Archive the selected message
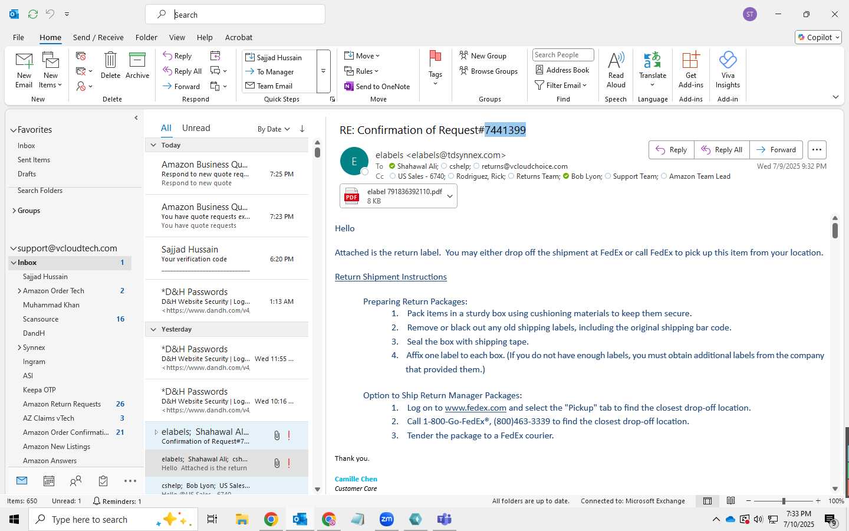 coord(137,65)
